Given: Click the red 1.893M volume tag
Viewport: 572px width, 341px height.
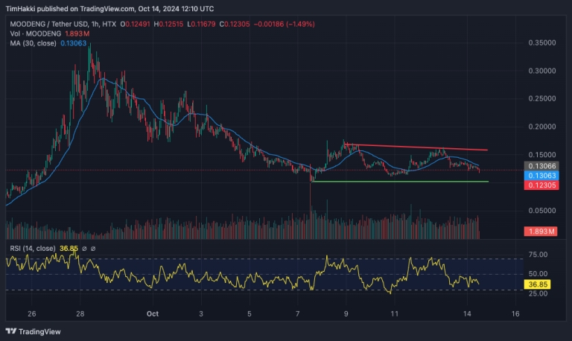Looking at the screenshot, I should point(543,232).
